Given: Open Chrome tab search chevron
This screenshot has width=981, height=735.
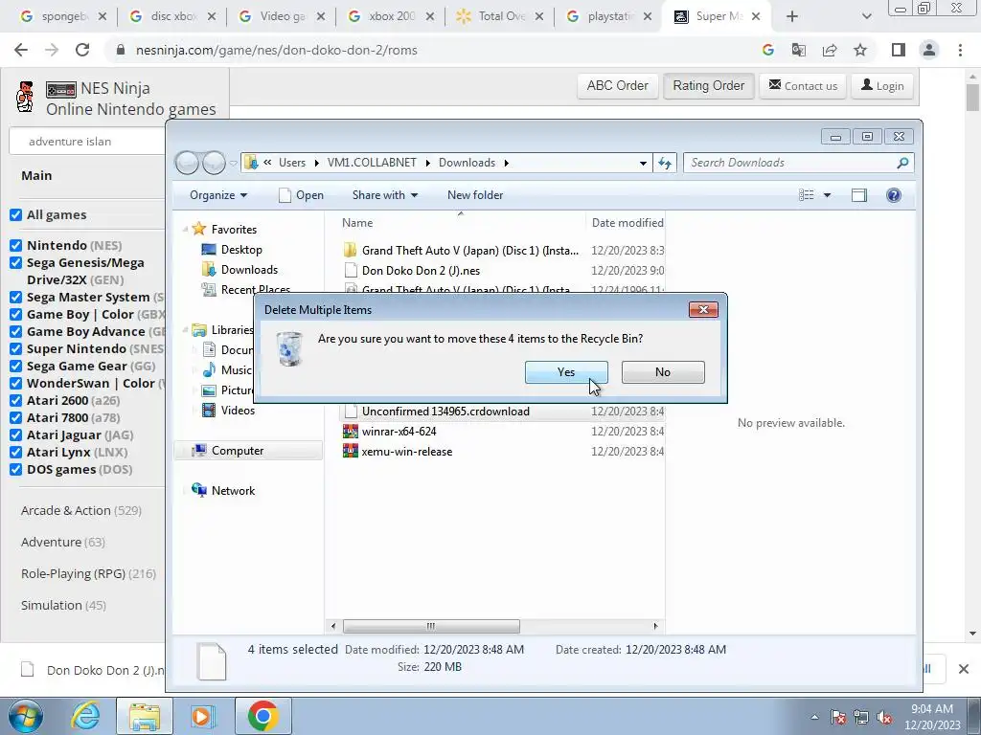Looking at the screenshot, I should click(866, 16).
